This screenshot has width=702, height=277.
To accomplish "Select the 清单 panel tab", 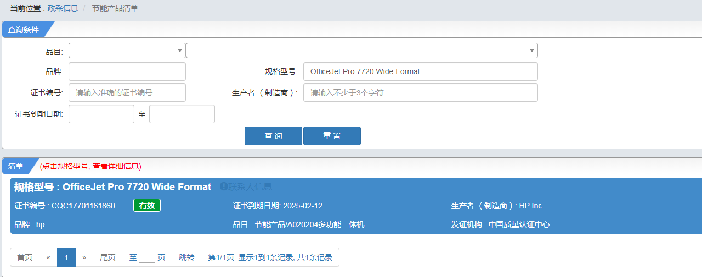I will click(x=16, y=166).
